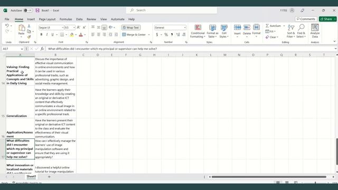Open the File menu
The width and height of the screenshot is (338, 190).
(7, 19)
